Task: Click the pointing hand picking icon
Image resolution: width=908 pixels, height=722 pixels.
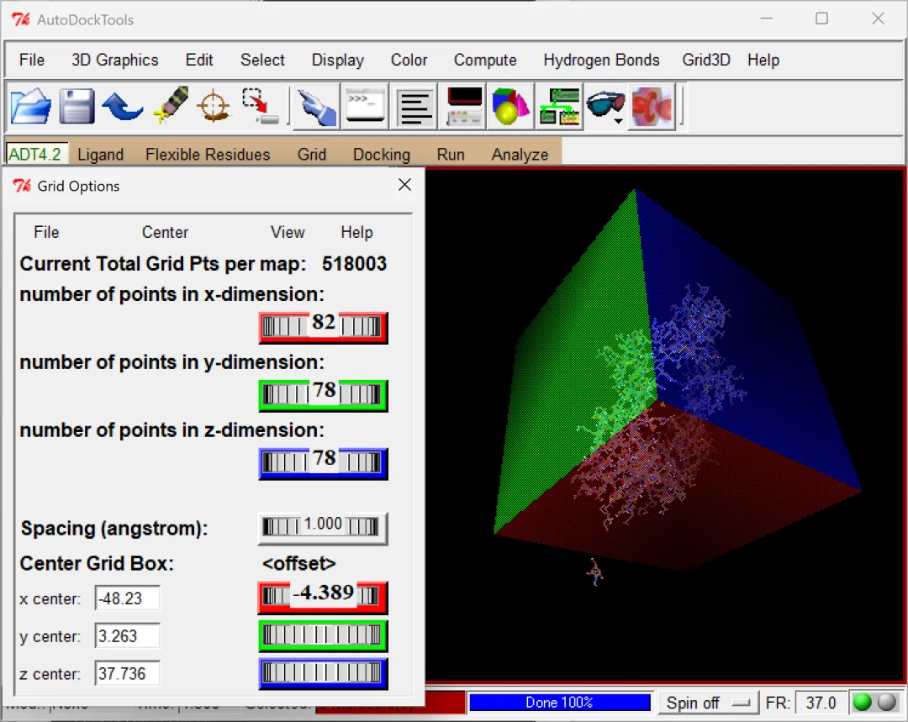Action: pos(316,107)
